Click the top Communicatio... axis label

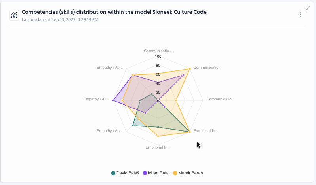(158, 51)
